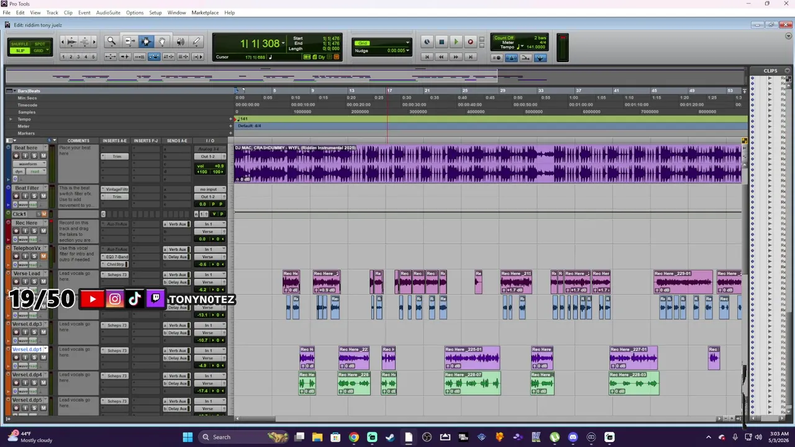The width and height of the screenshot is (795, 447).
Task: Select the Pencil tool
Action: point(197,42)
